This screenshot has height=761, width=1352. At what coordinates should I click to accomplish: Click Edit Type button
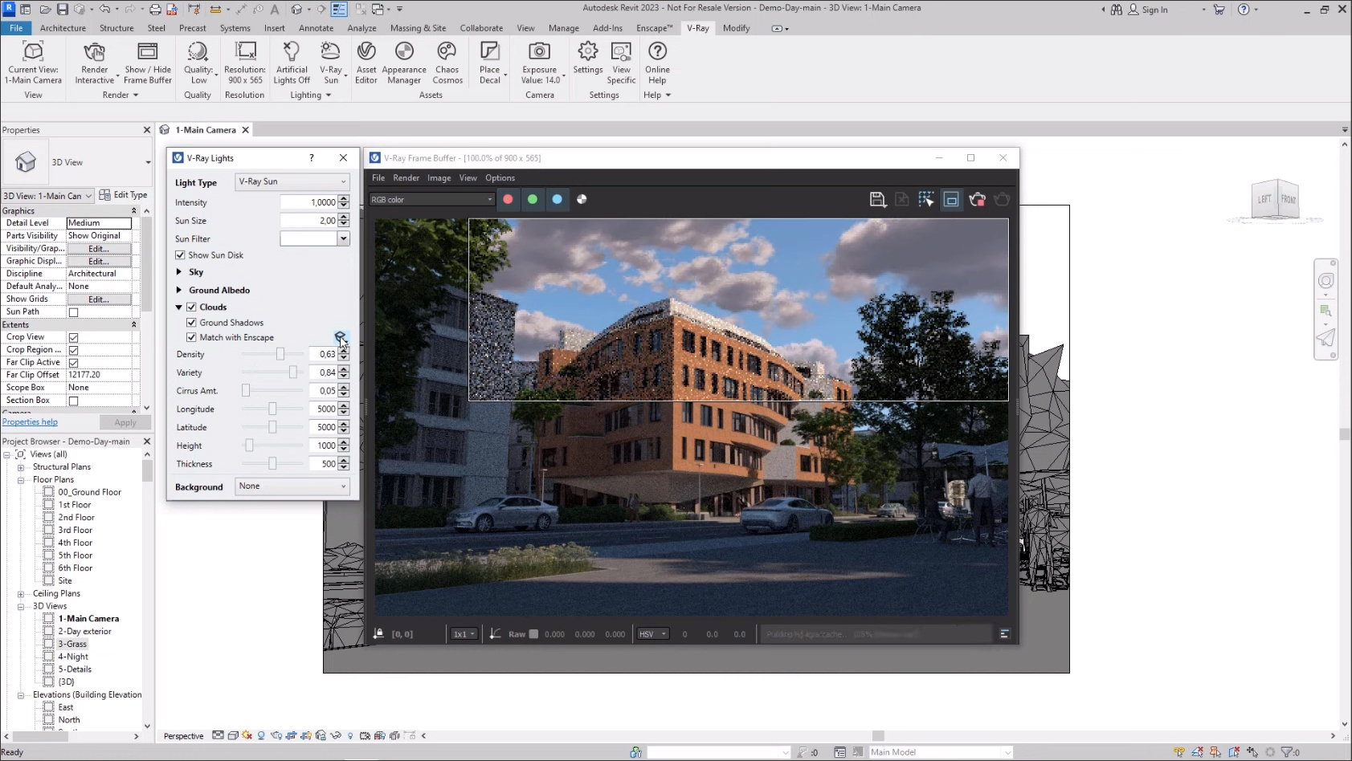coord(124,195)
